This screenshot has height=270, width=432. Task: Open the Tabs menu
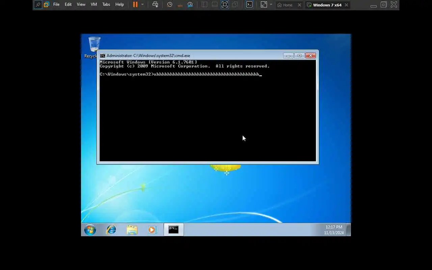tap(106, 5)
